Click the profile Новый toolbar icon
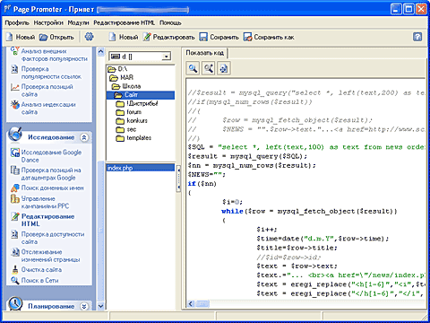The image size is (430, 323). click(x=10, y=37)
